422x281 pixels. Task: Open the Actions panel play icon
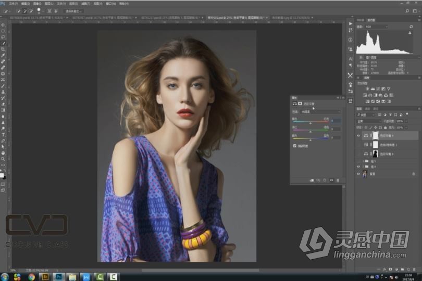click(350, 23)
